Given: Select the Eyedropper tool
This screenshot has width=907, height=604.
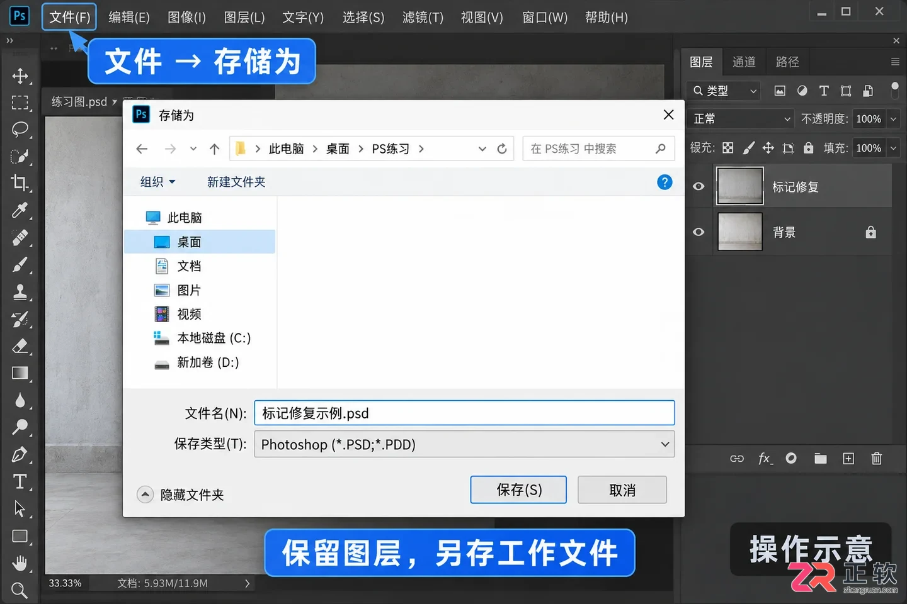Looking at the screenshot, I should tap(20, 210).
